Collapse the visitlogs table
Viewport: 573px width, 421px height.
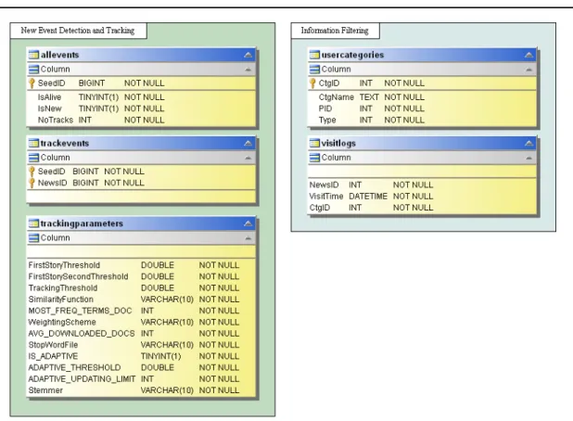pyautogui.click(x=528, y=143)
